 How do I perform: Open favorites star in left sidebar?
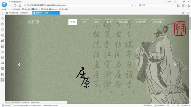pos(2,18)
